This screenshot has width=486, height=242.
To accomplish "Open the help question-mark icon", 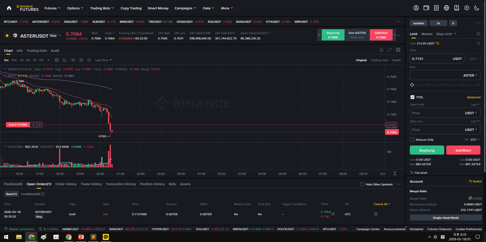I will tap(456, 8).
